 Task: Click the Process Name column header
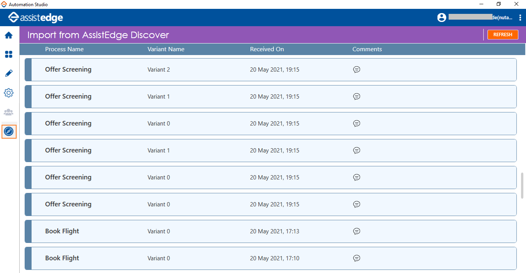click(64, 49)
